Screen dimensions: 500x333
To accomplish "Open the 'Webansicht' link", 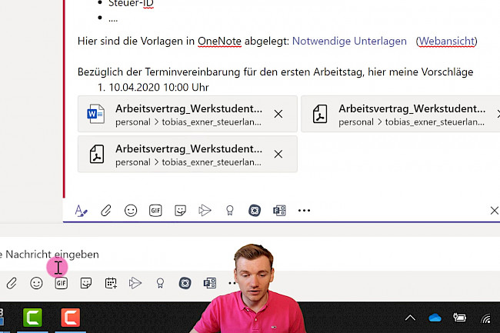I will coord(446,41).
